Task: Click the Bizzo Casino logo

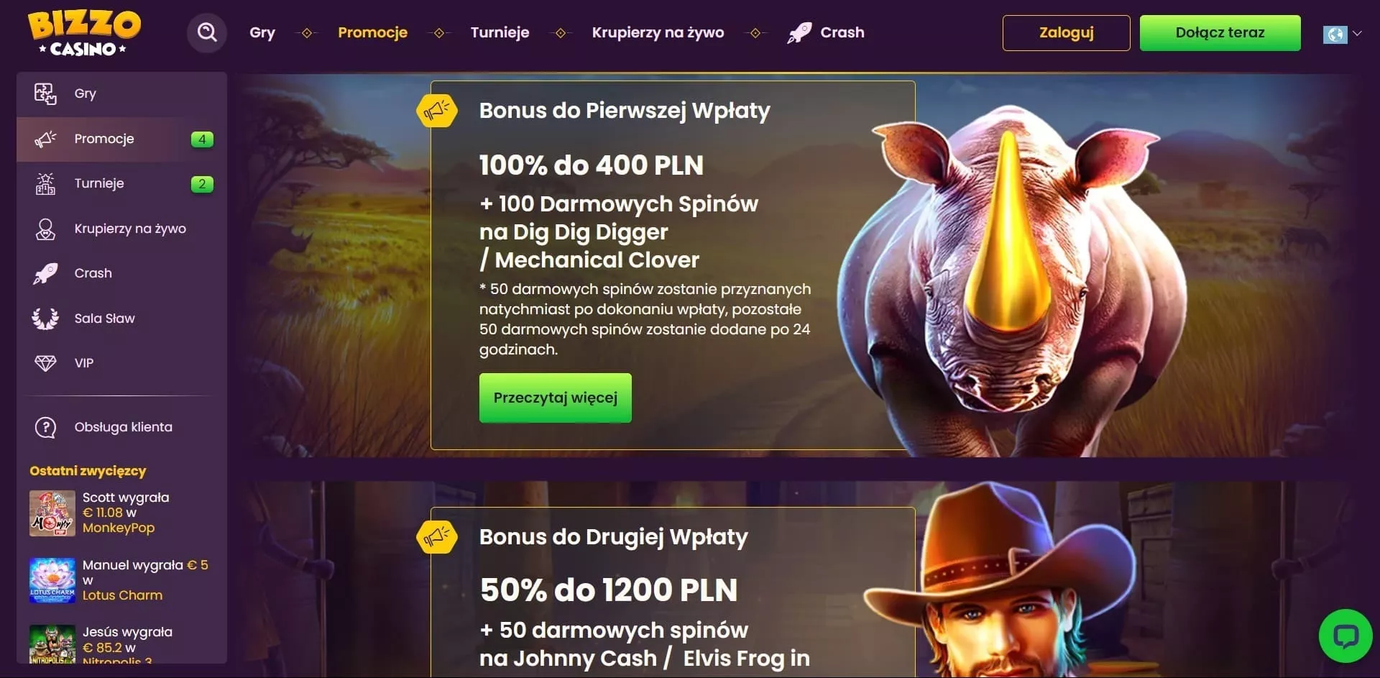Action: 84,33
